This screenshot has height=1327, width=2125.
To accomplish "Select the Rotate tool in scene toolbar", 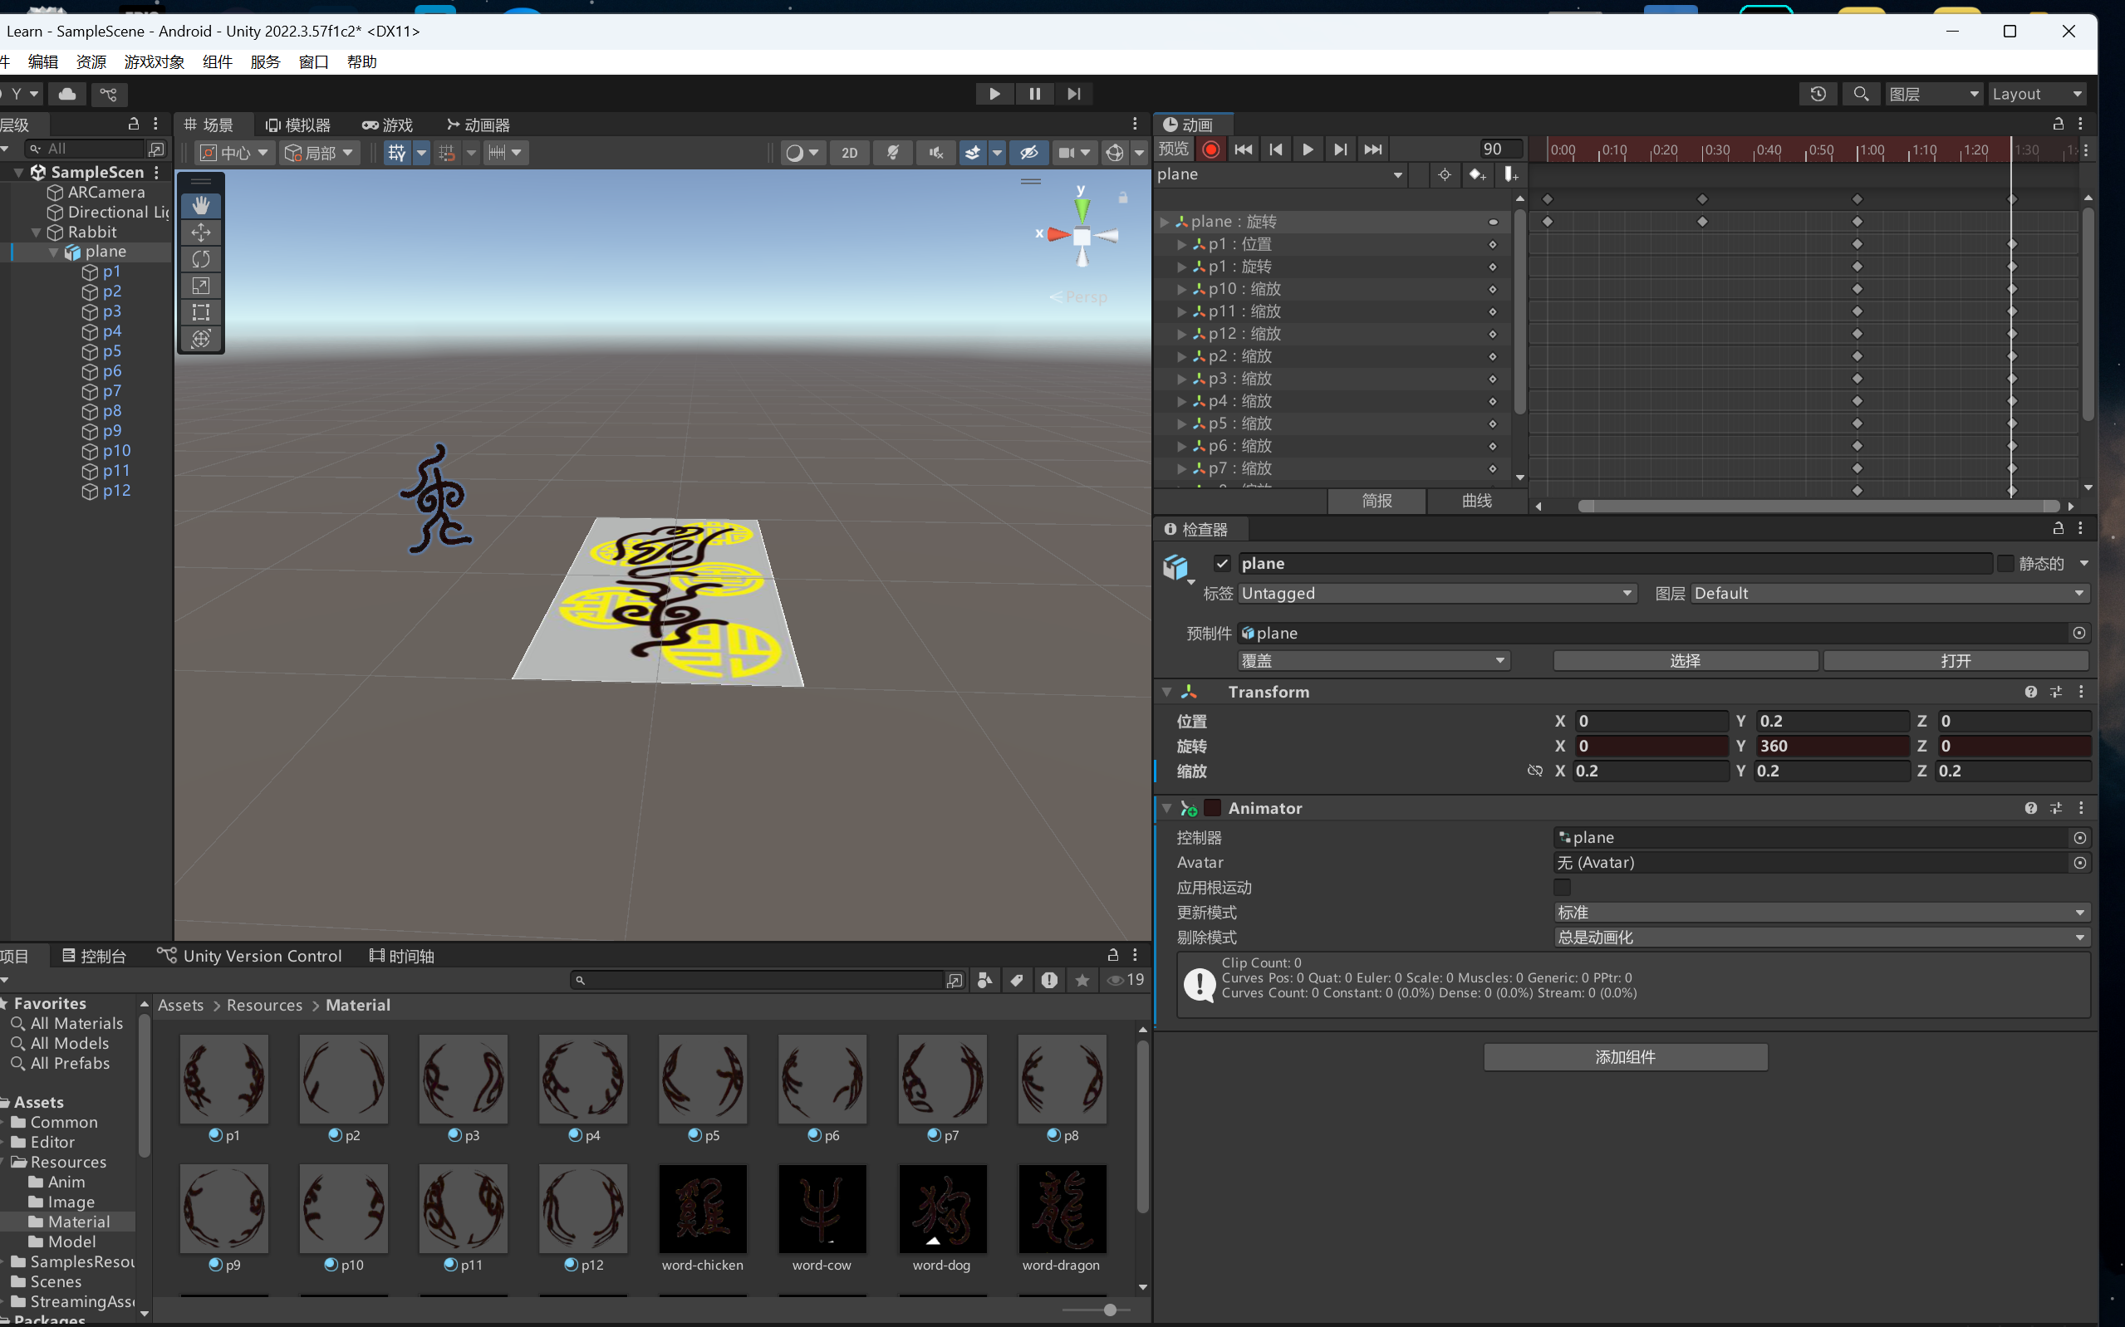I will click(201, 259).
